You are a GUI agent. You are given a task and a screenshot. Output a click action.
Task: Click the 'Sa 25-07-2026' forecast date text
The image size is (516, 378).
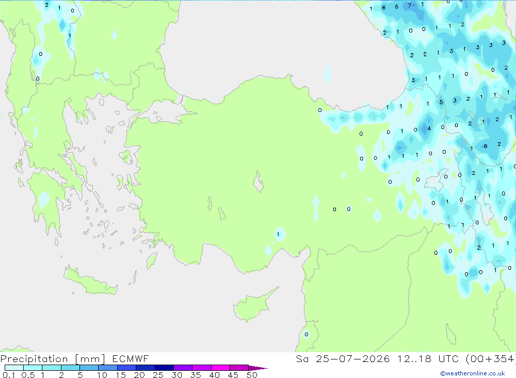point(343,358)
